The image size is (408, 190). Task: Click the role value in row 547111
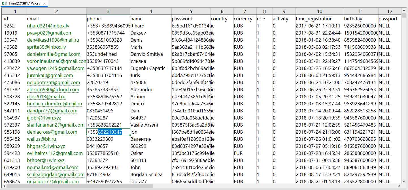(x=265, y=111)
